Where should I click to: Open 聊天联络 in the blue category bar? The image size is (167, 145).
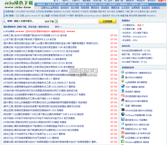point(72,4)
